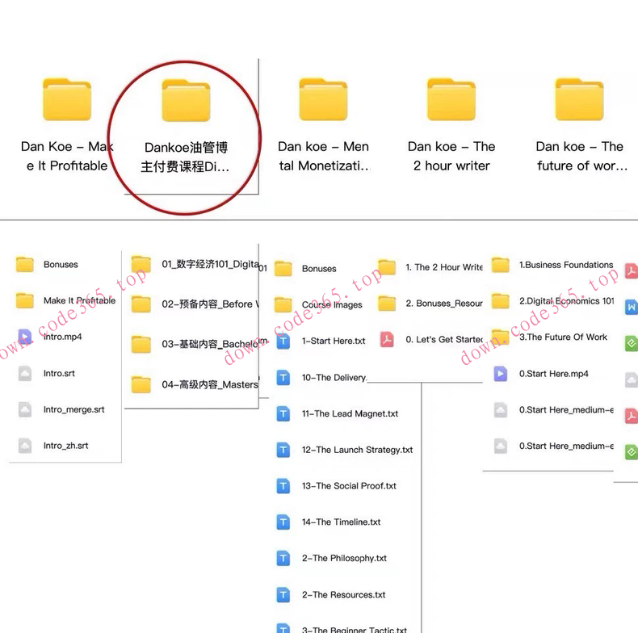The image size is (638, 633).
Task: Click the 01_数字经济101_Digital folder icon
Action: tap(141, 264)
